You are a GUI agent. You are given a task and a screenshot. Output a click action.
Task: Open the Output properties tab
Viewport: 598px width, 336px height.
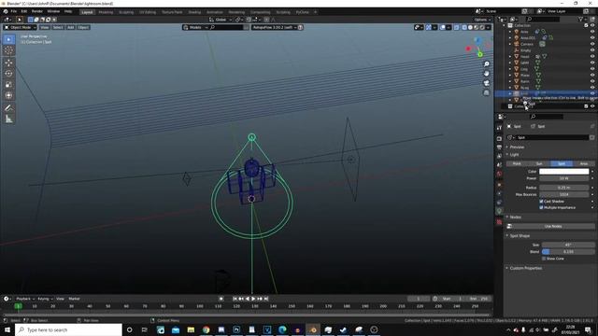pos(499,147)
